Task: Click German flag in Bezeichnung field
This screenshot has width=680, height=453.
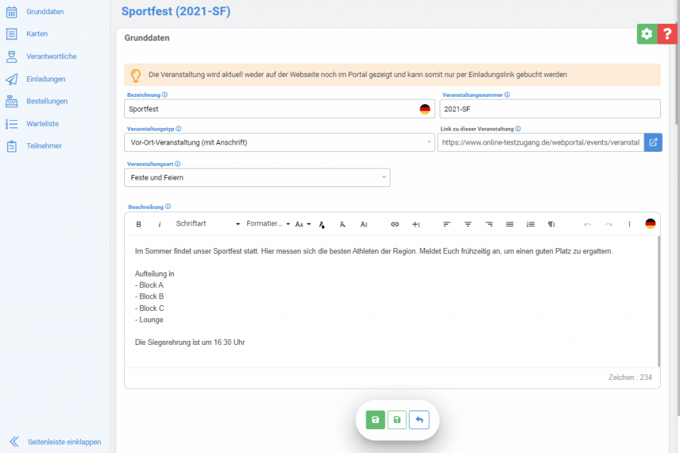Action: 425,109
